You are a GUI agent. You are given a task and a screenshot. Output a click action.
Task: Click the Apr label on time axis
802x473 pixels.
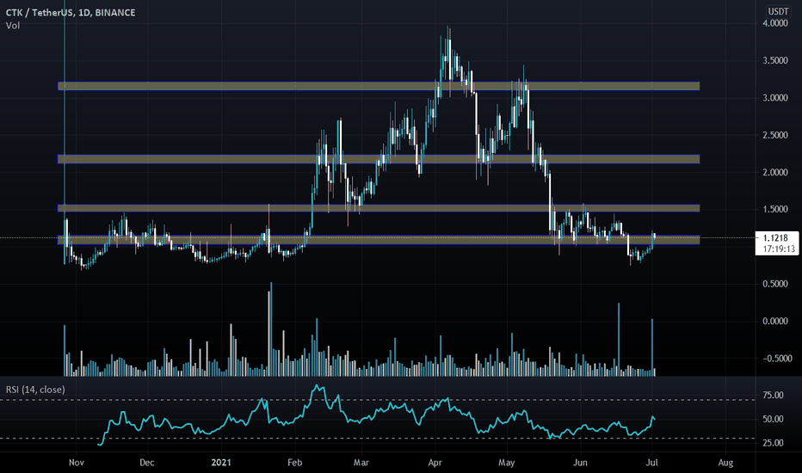(435, 463)
